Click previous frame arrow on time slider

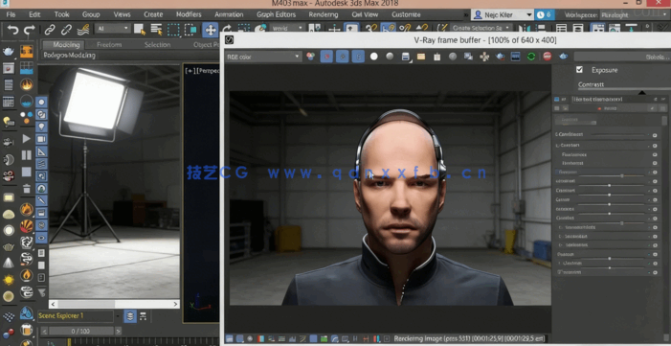pos(44,331)
